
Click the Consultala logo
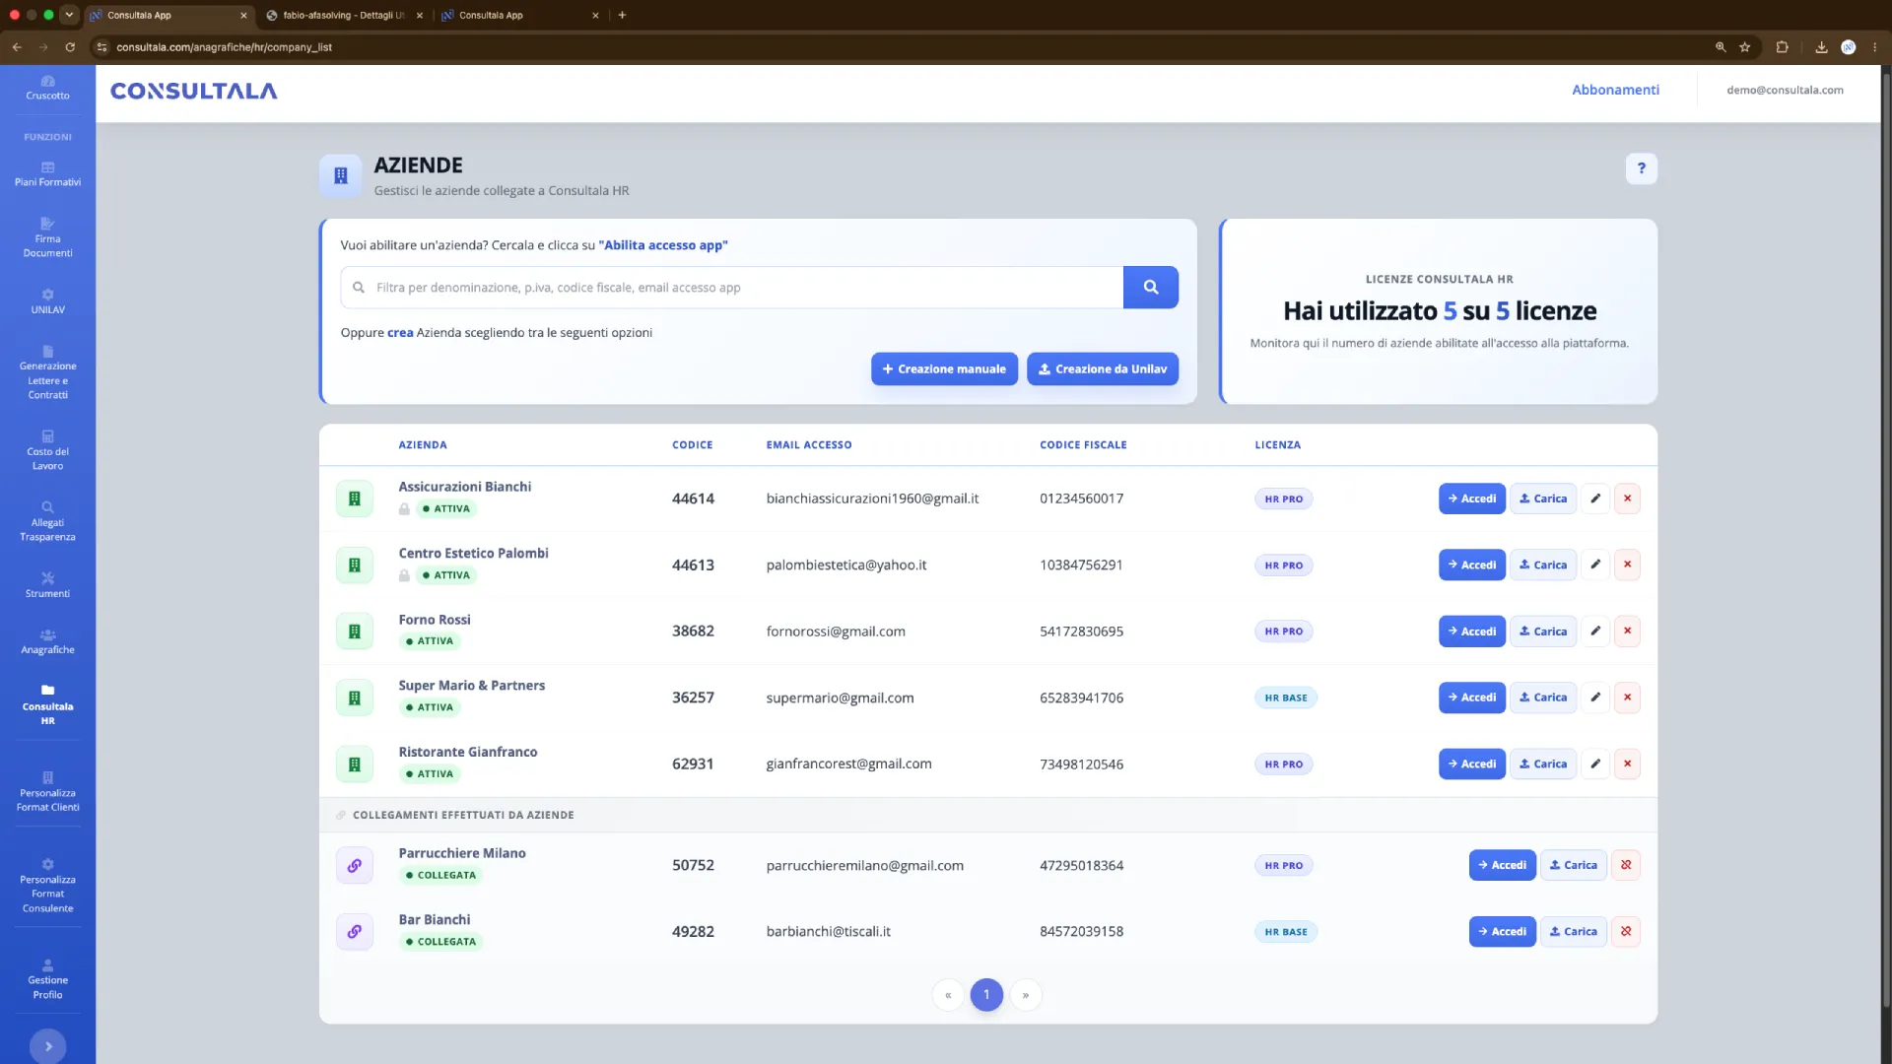193,91
